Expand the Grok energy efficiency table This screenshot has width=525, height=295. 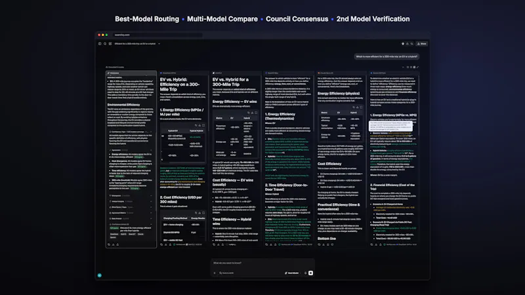click(256, 113)
